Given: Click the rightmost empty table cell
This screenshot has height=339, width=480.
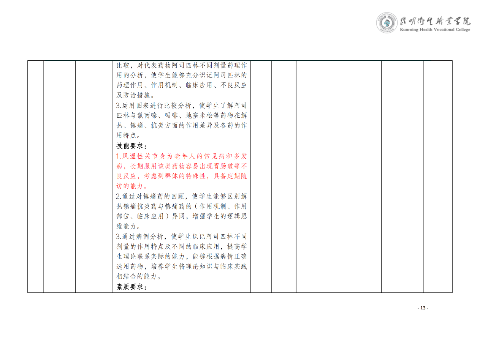Looking at the screenshot, I should point(438,177).
